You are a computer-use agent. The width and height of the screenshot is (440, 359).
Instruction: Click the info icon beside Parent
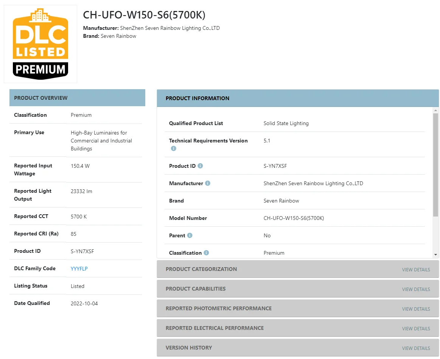click(x=190, y=235)
